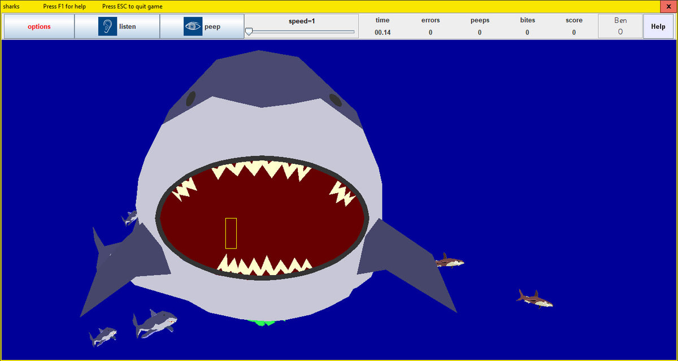This screenshot has width=678, height=361.
Task: Click the score counter label
Action: pos(574,20)
